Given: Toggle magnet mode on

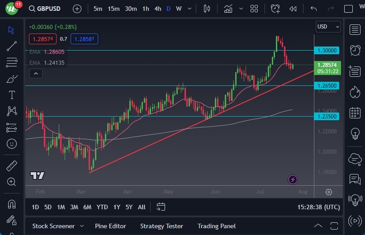Looking at the screenshot, I should click(x=12, y=204).
